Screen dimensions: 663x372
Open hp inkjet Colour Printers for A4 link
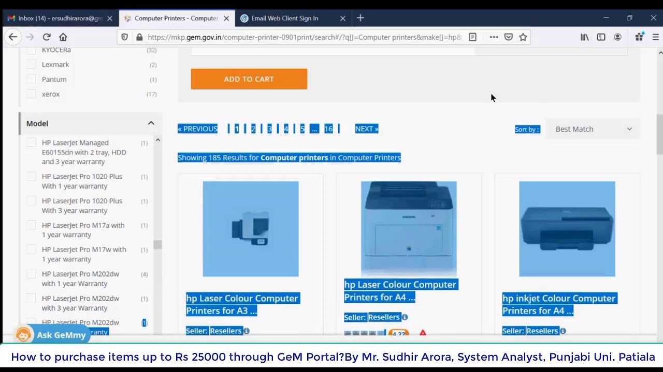[x=559, y=304]
